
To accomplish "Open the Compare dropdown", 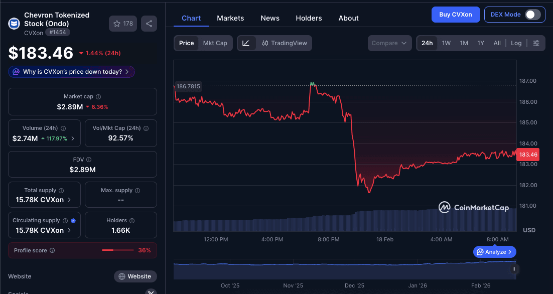I will [389, 43].
